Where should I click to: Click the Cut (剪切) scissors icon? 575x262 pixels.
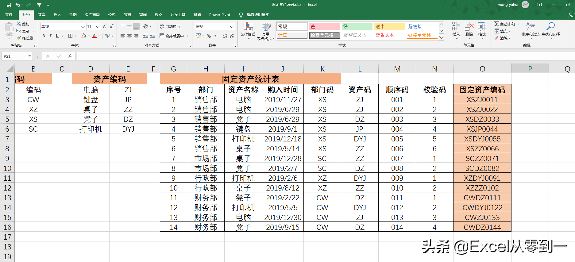point(19,24)
